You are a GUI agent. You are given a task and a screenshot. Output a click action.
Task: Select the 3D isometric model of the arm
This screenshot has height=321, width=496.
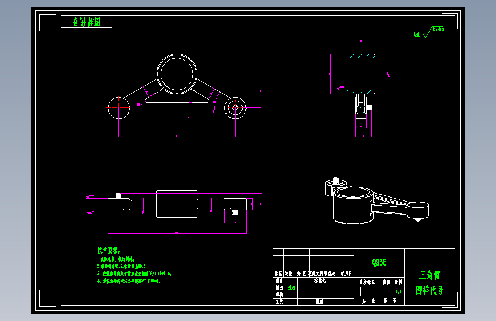[x=377, y=201]
